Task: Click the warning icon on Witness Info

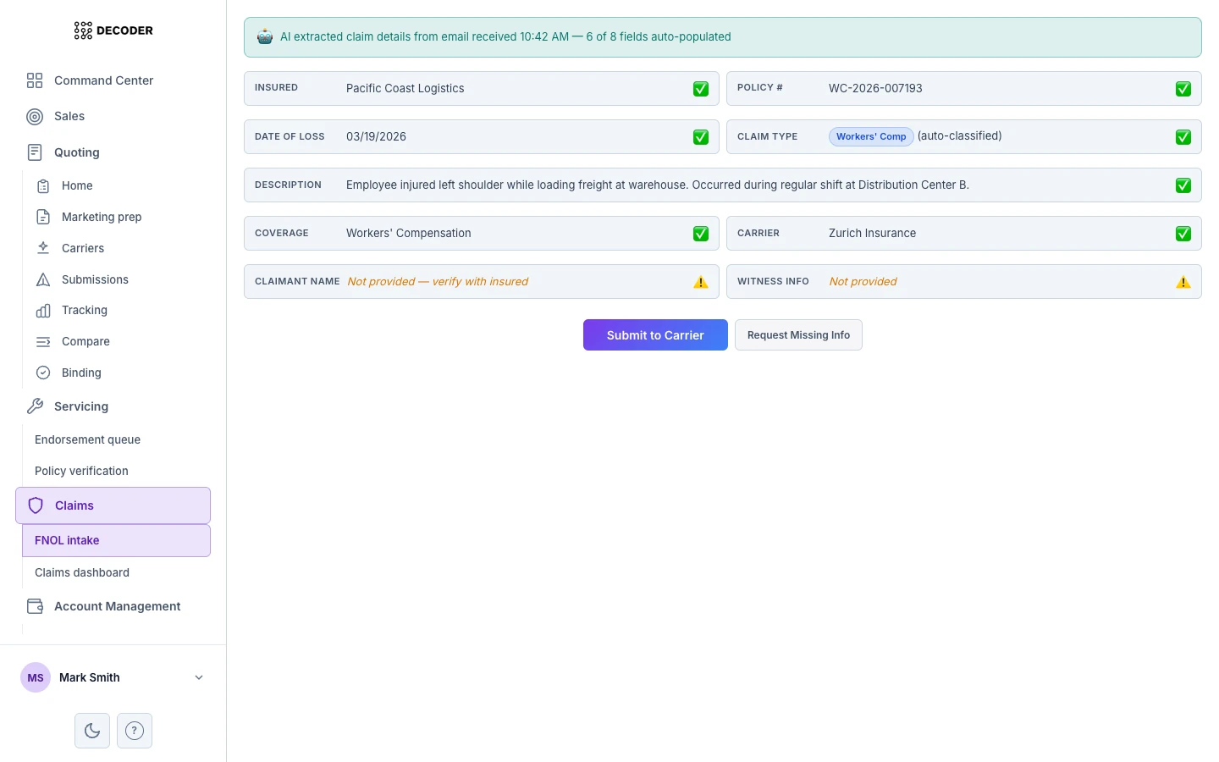Action: point(1183,282)
